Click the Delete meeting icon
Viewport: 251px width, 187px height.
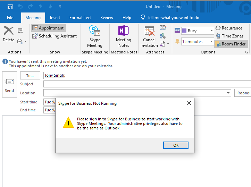tap(8, 31)
